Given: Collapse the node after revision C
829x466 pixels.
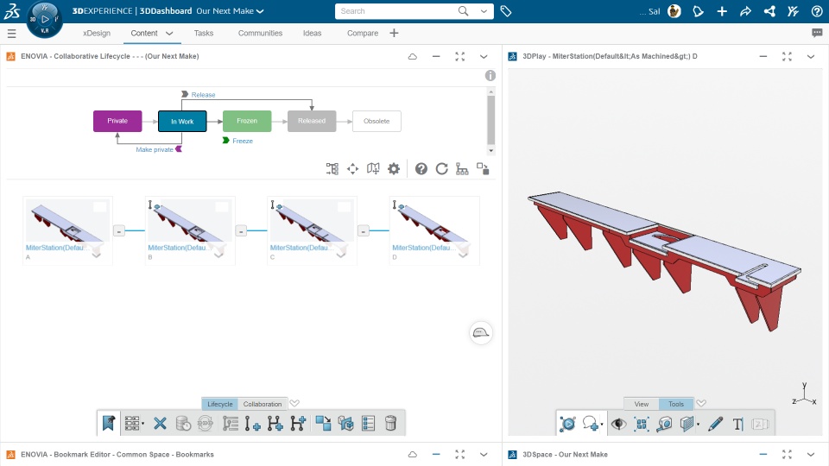Looking at the screenshot, I should (x=364, y=231).
